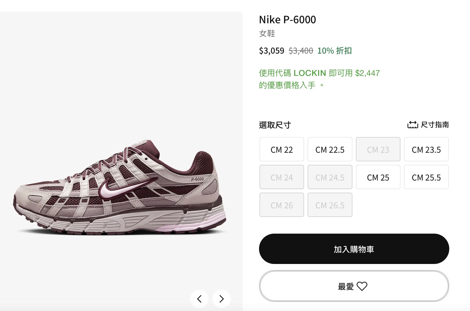470x311 pixels.
Task: Select size CM 25
Action: point(378,177)
